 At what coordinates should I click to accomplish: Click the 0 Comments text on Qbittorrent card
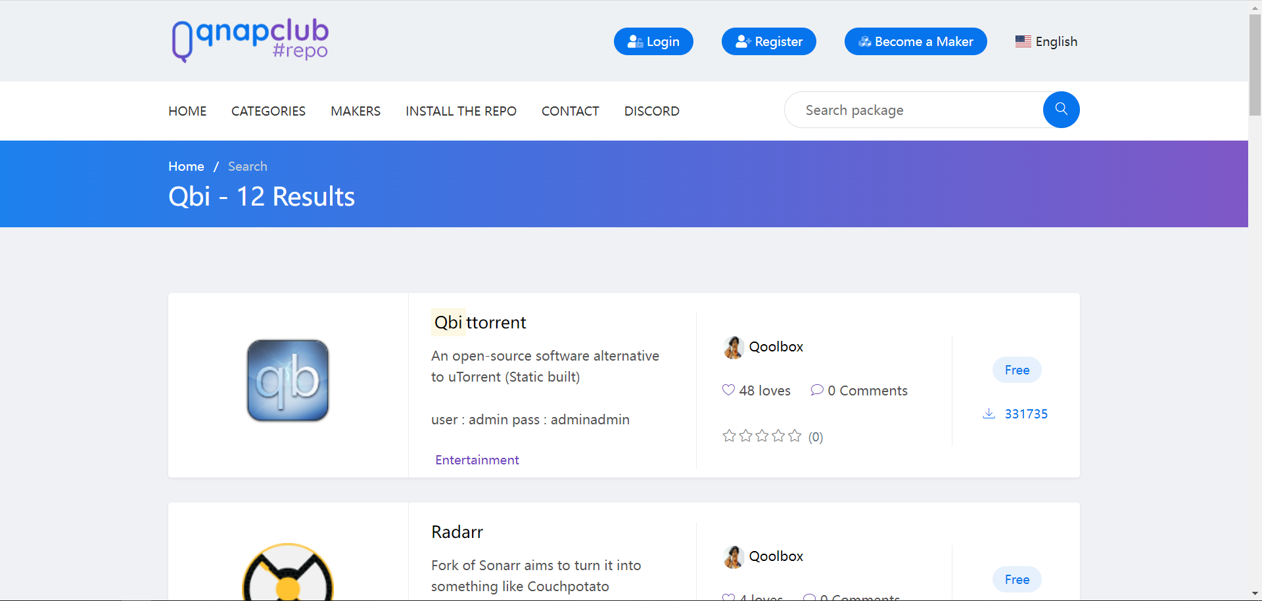[x=868, y=391]
